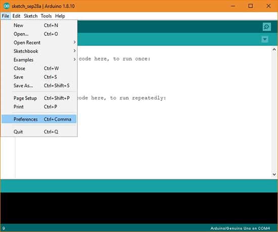Expand the Open Recent submenu arrow
Image resolution: width=278 pixels, height=232 pixels.
(74, 42)
